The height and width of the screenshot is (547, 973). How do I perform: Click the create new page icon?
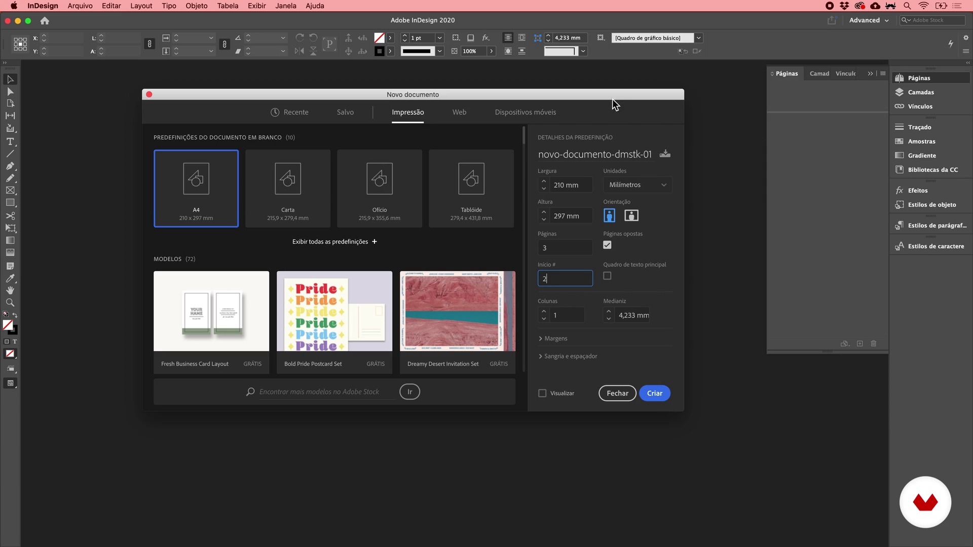point(860,343)
